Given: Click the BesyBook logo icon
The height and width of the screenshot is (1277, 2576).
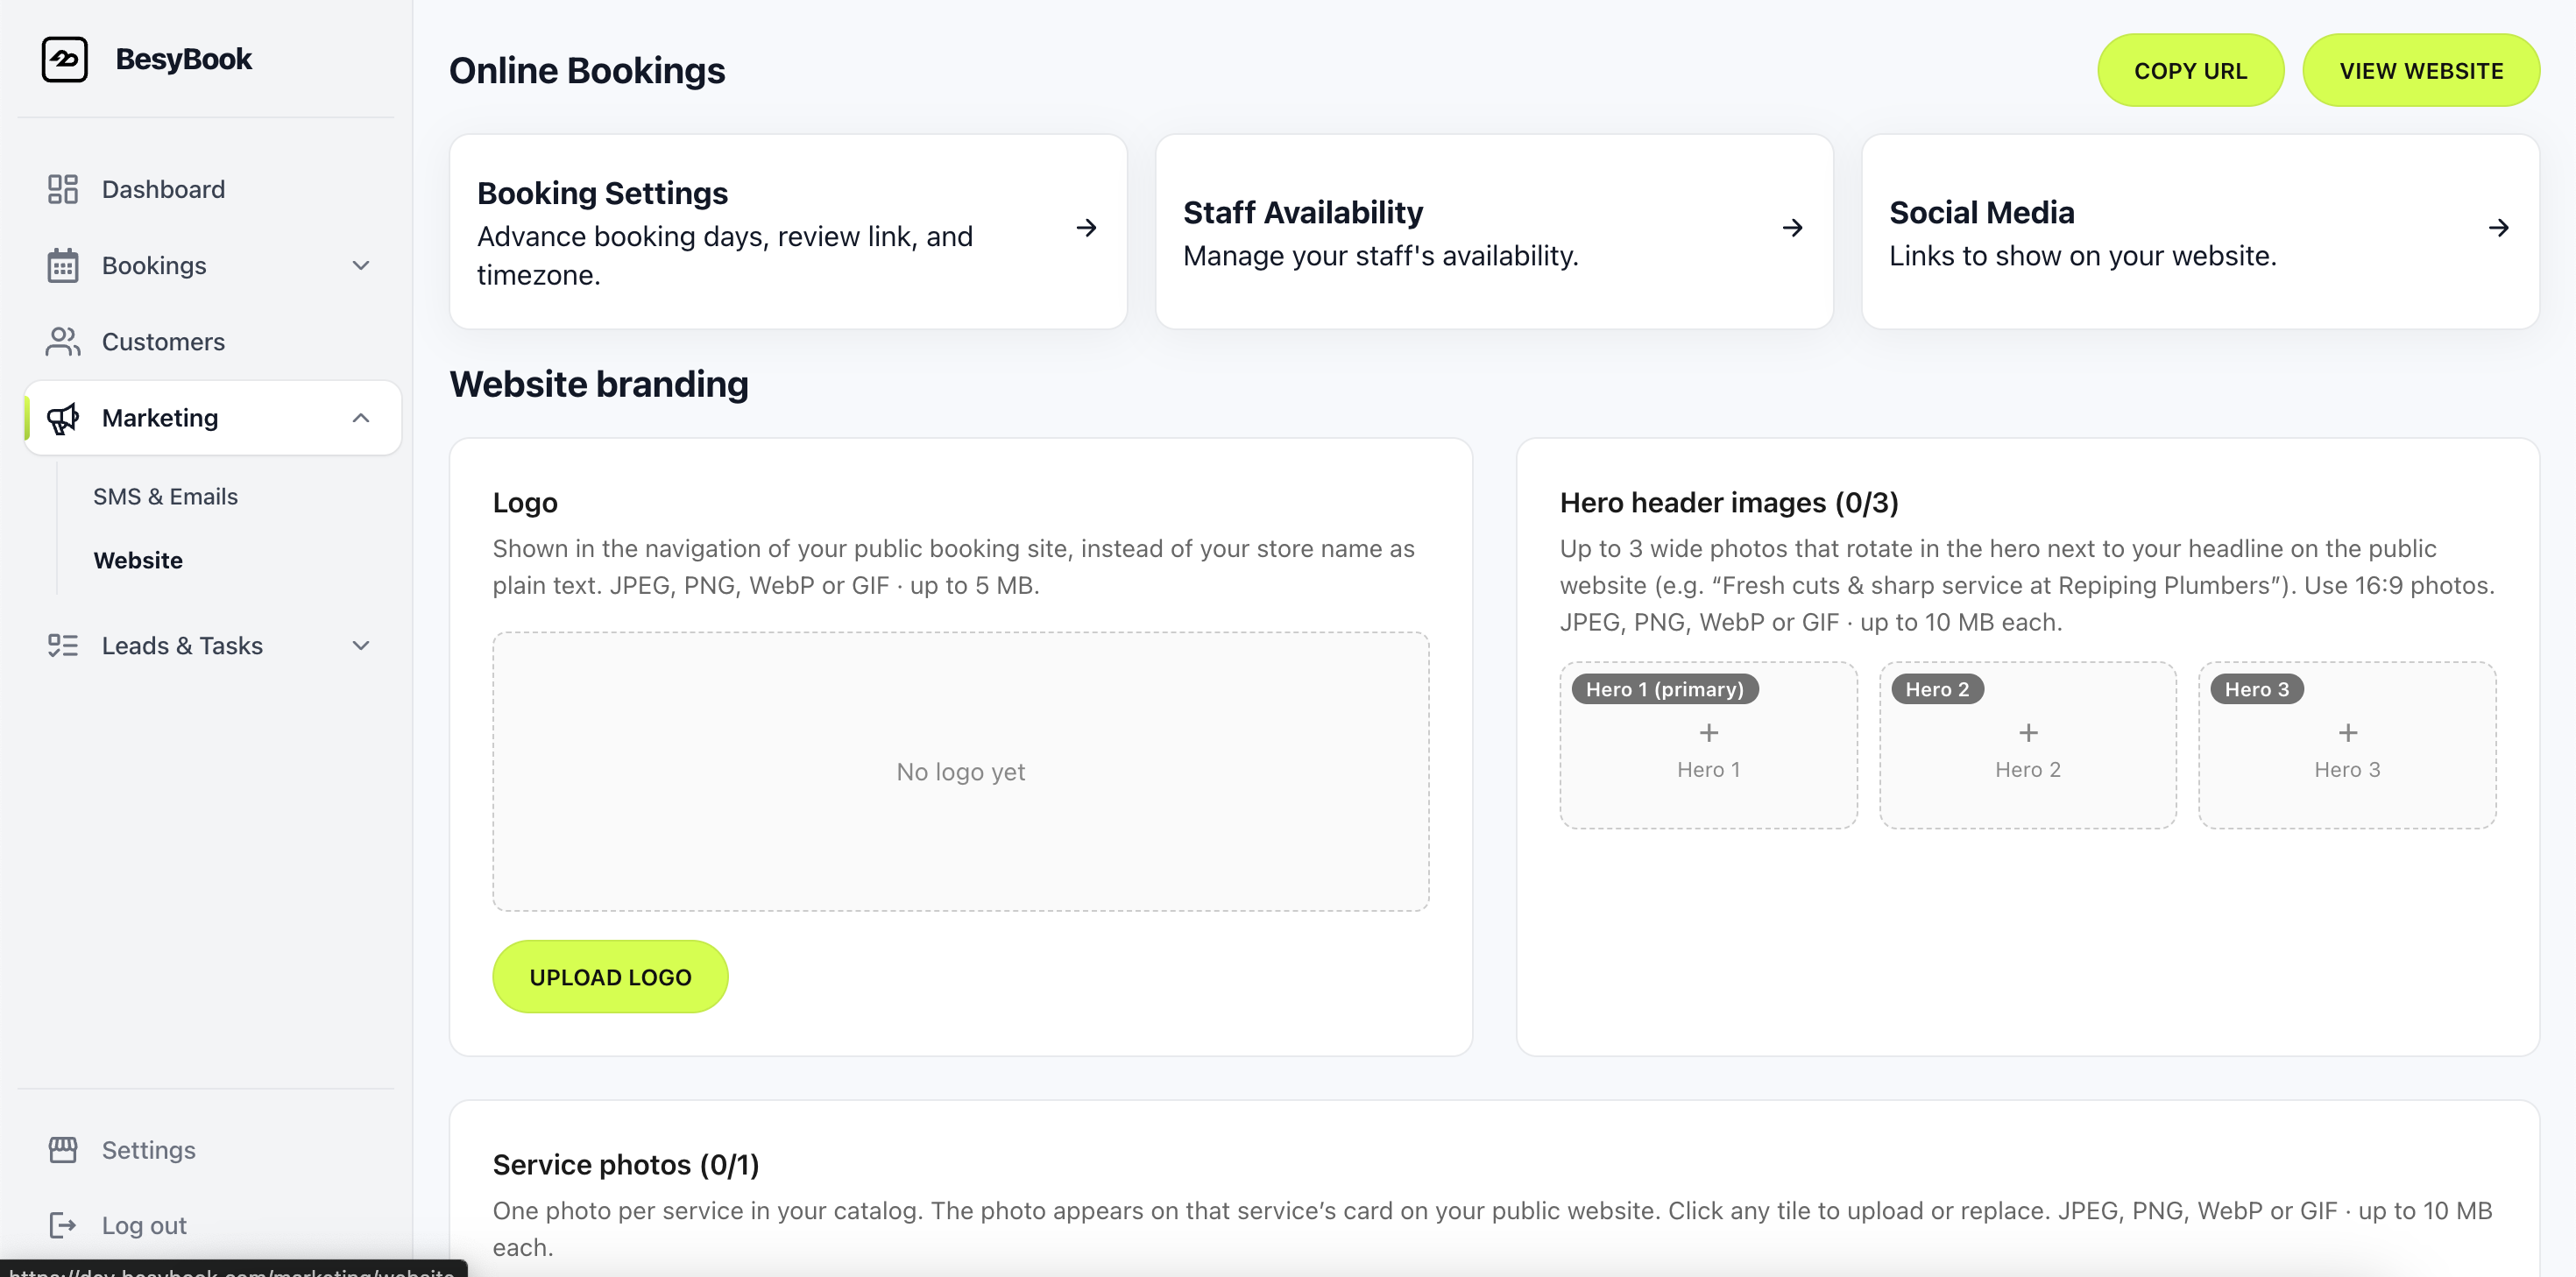Looking at the screenshot, I should [64, 59].
